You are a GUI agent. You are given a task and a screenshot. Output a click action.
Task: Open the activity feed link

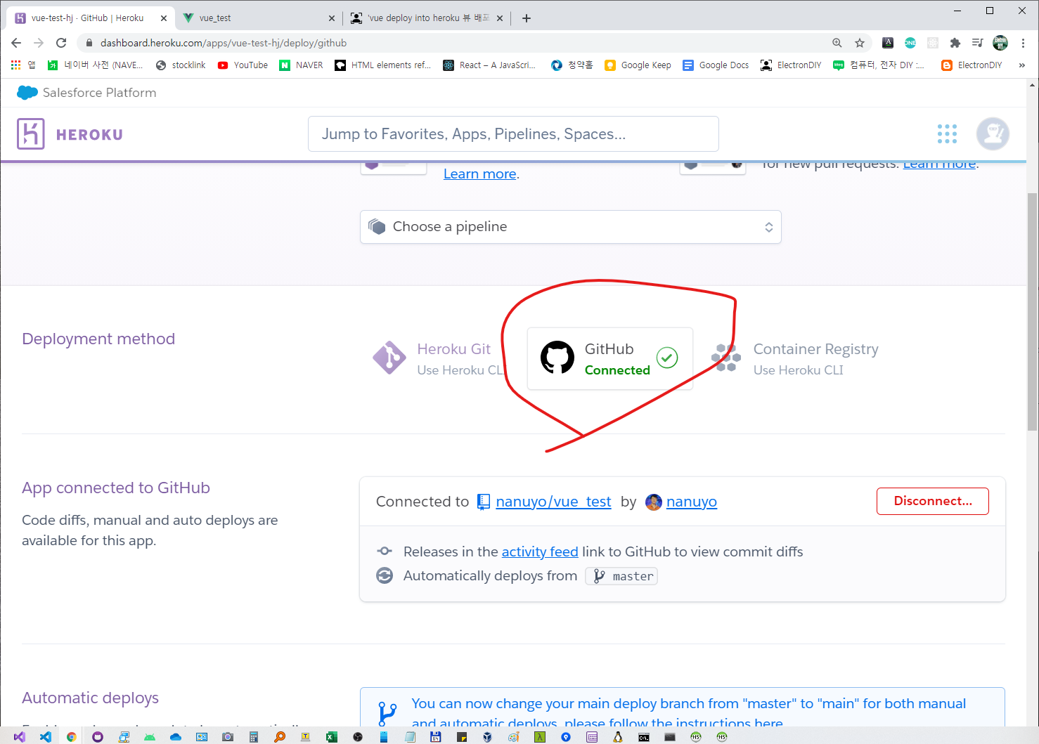click(540, 552)
